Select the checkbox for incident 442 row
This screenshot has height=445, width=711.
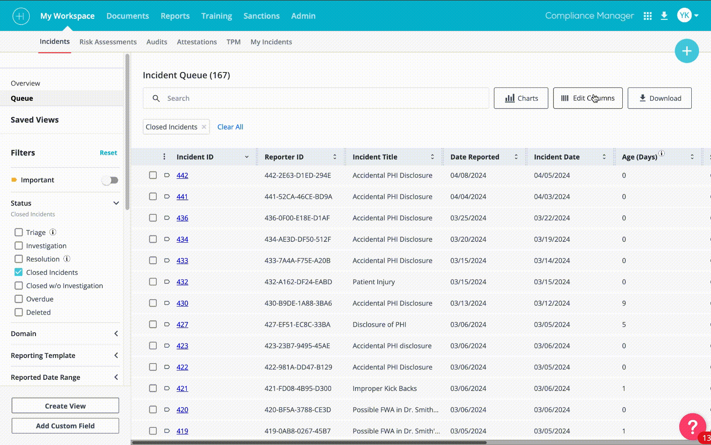(153, 175)
